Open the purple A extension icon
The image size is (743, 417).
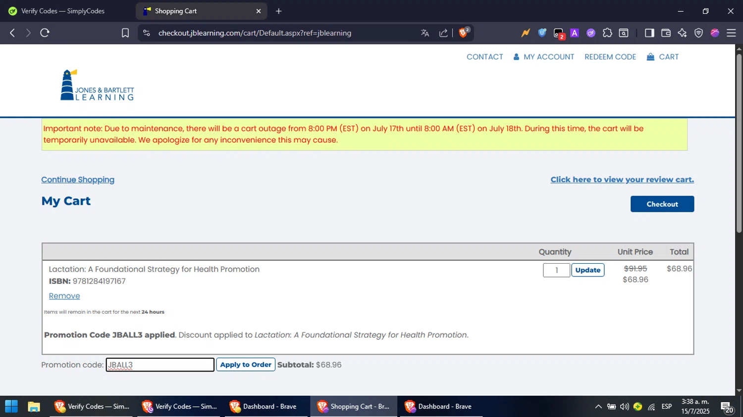[x=575, y=33]
